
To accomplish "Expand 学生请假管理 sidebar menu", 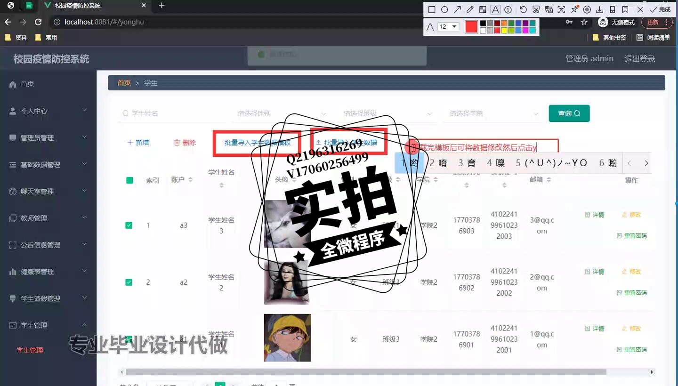I will point(48,299).
